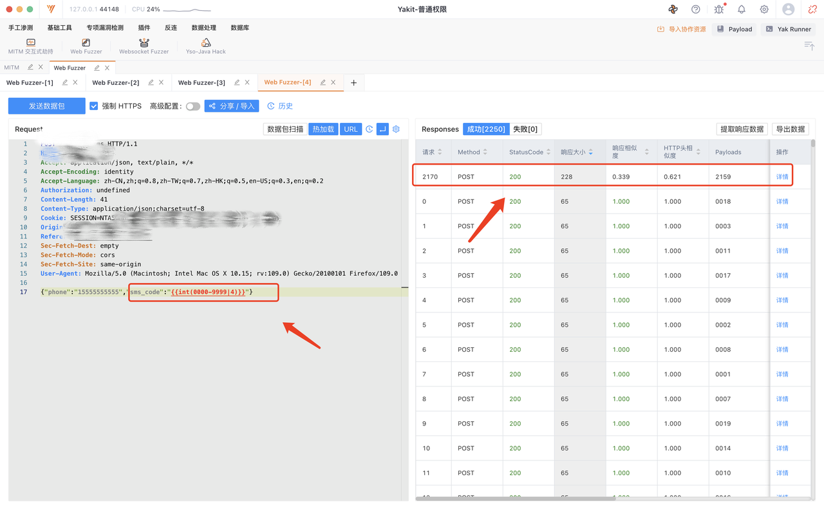Open the Websocket Fuzzer tool
Screen dimensions: 824x508
tap(144, 46)
